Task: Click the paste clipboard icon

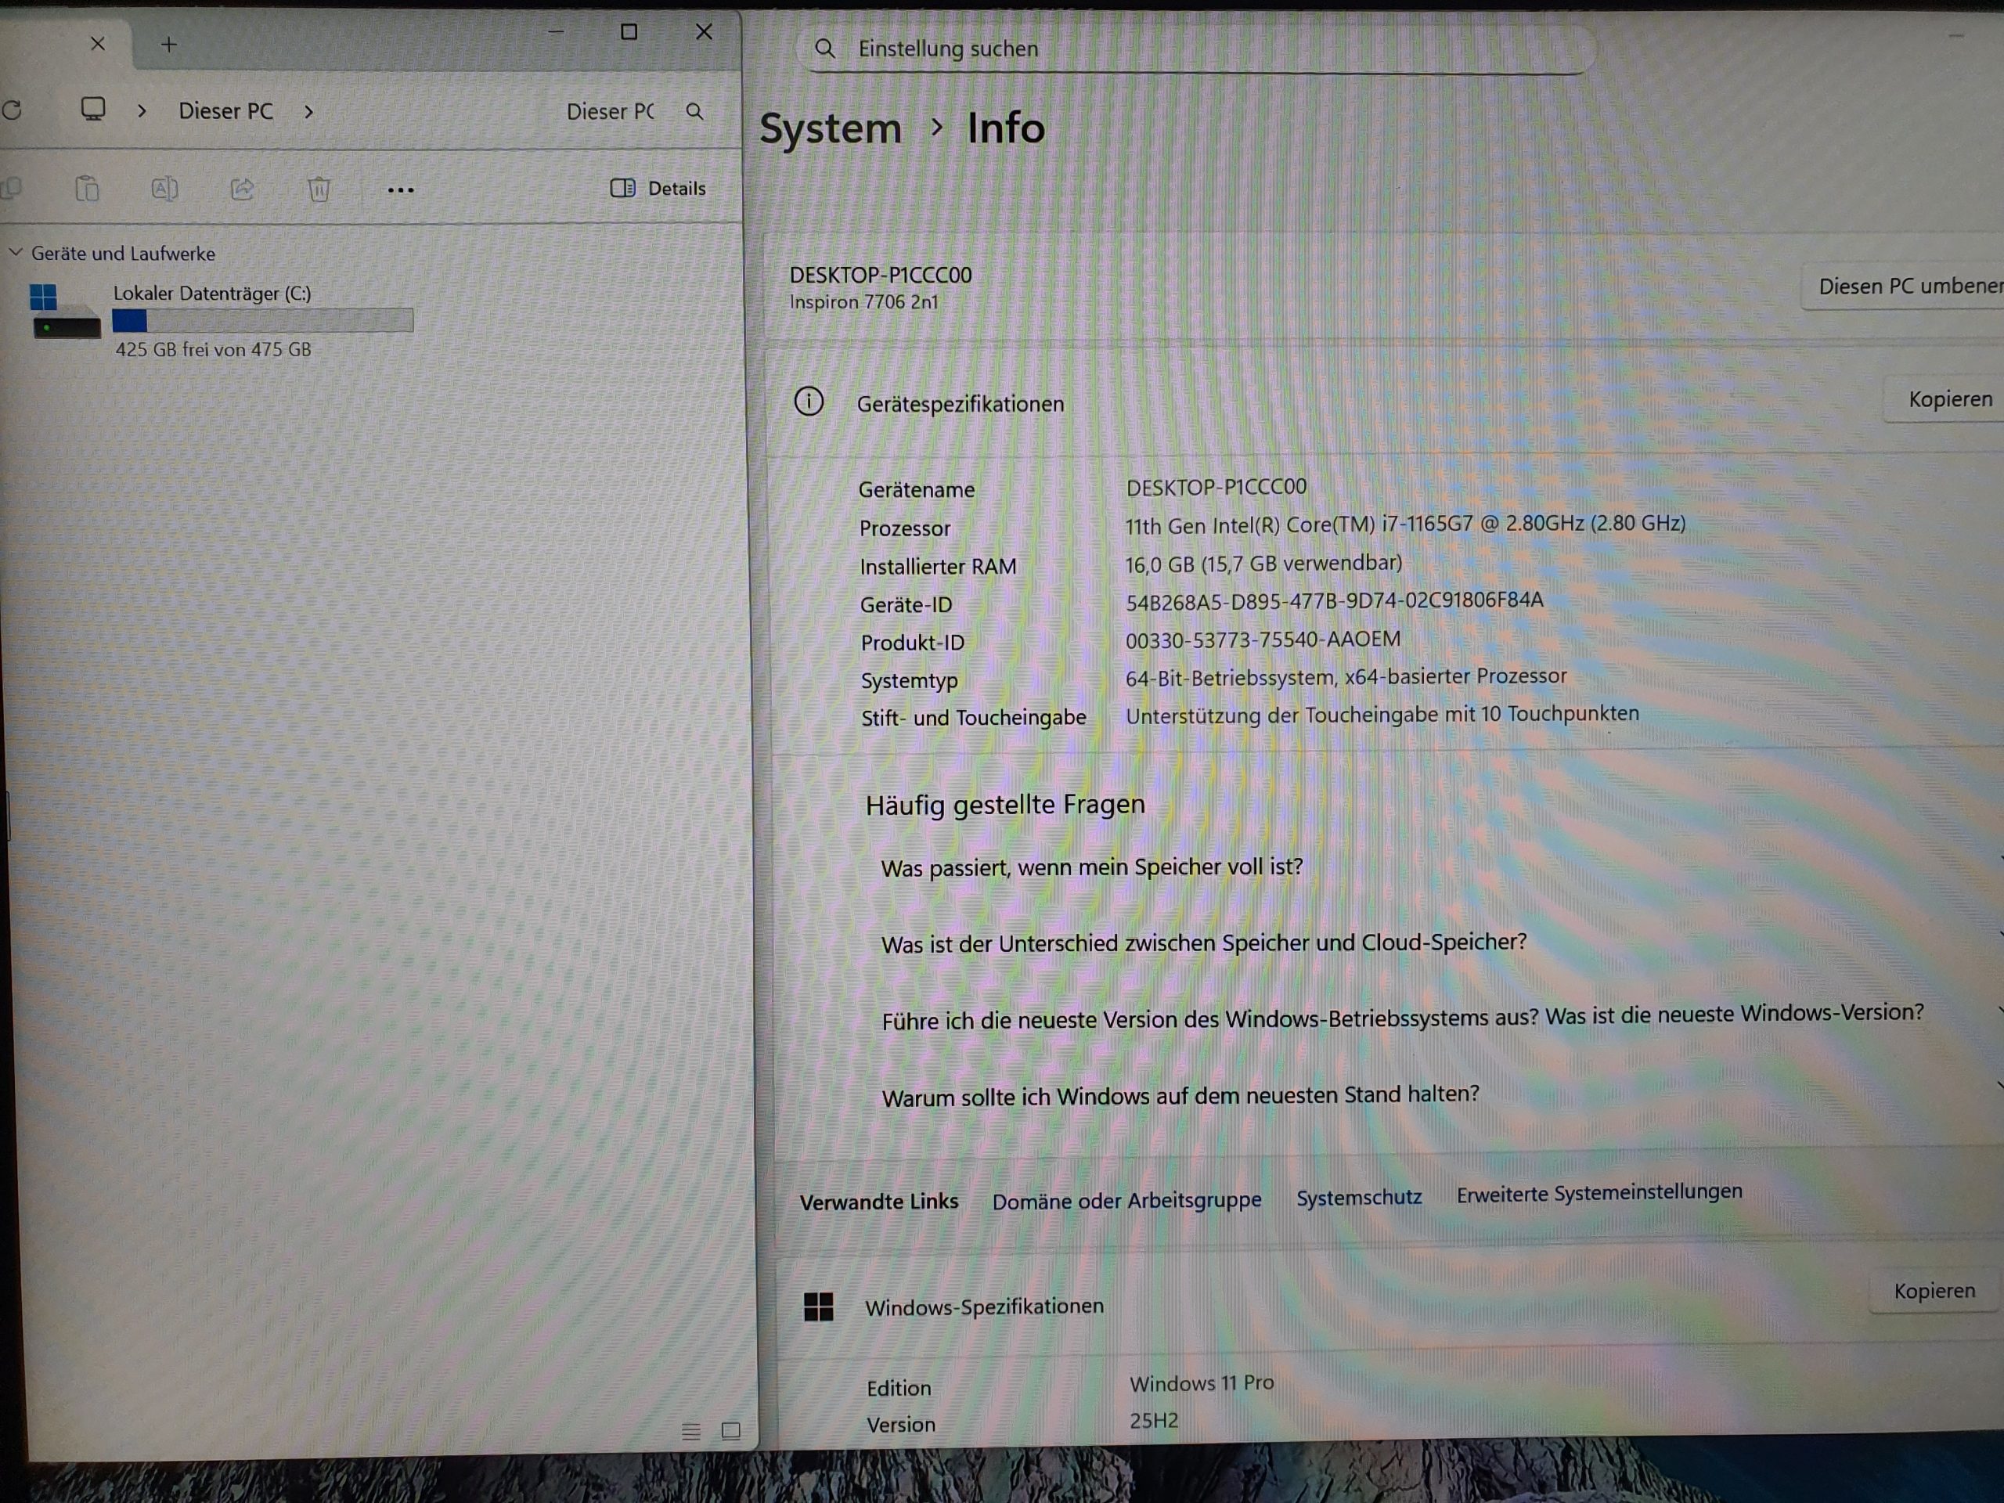Action: pyautogui.click(x=87, y=189)
